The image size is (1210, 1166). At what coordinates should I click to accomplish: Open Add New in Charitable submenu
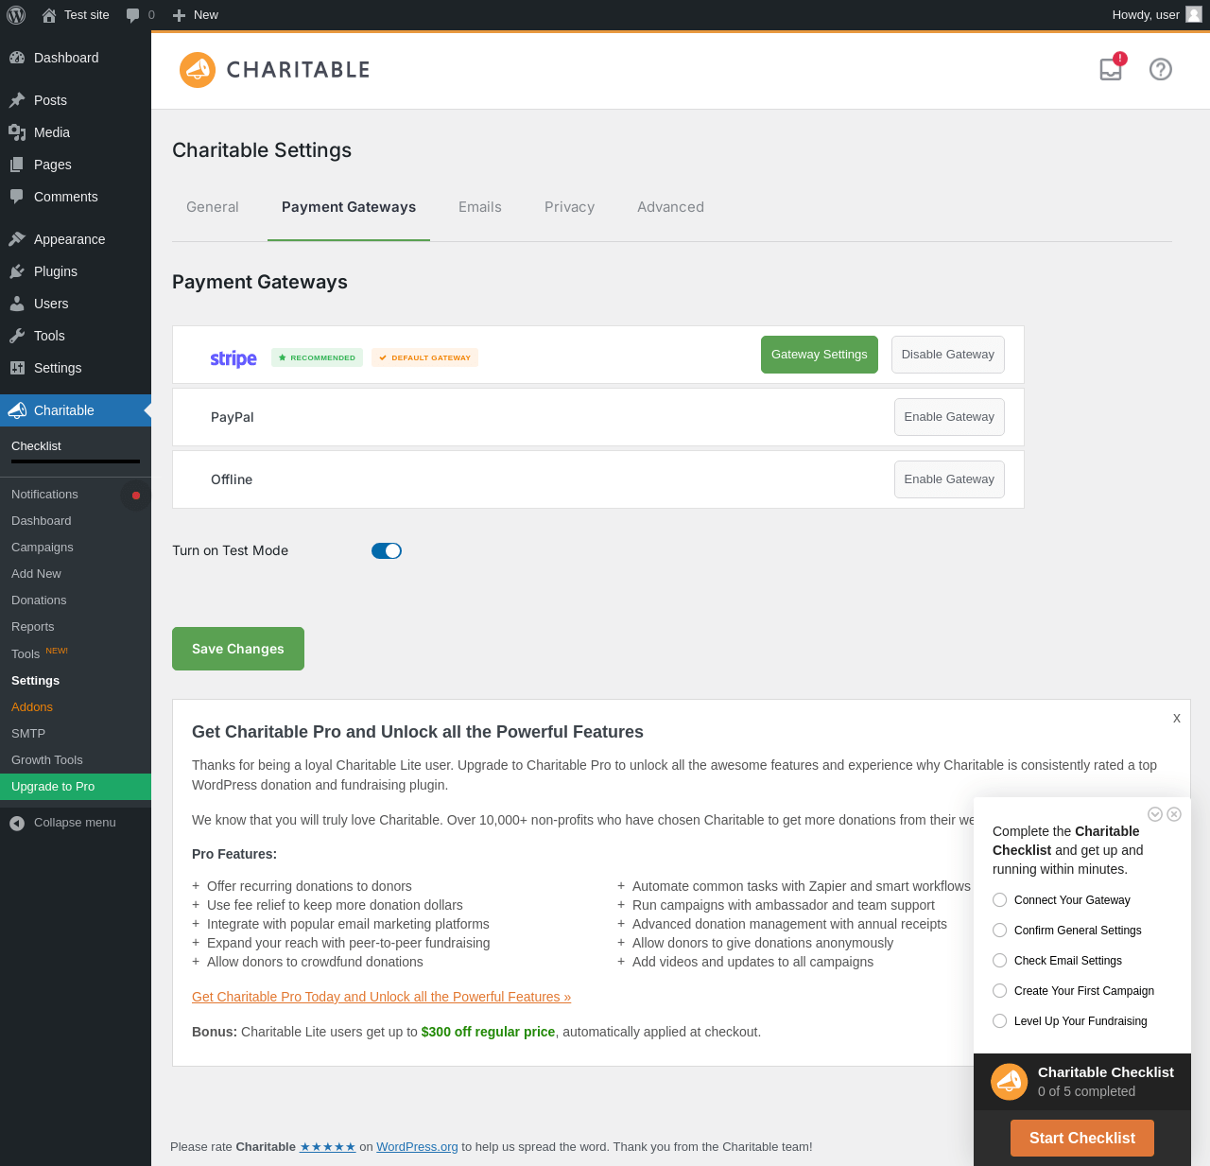click(x=76, y=574)
